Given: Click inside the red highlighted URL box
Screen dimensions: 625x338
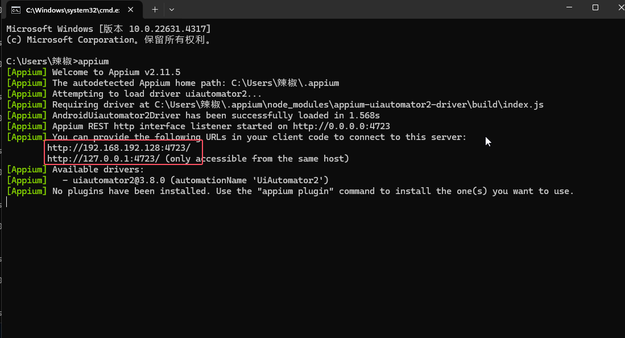Looking at the screenshot, I should point(122,152).
